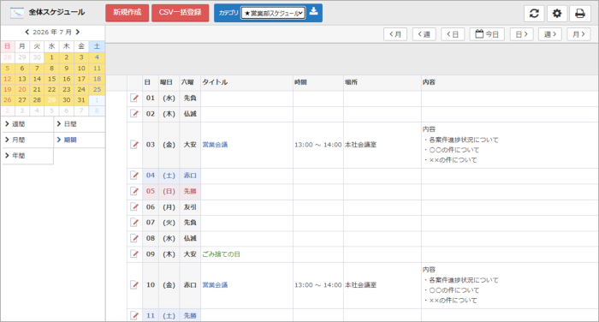
Task: Click 友引 cell on day 06 row
Action: [190, 207]
